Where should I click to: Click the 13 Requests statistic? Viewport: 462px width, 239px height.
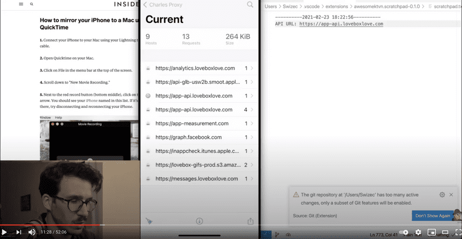click(191, 39)
